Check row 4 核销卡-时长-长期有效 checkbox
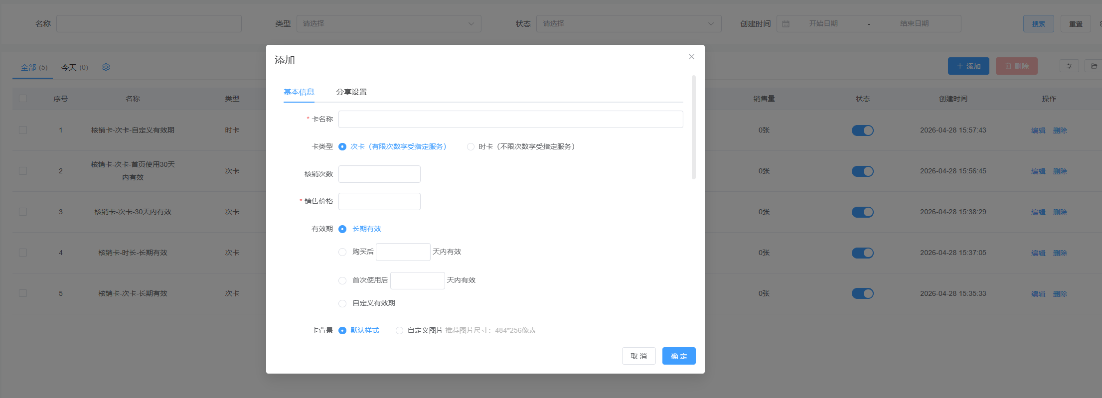Screen dimensions: 1102x398 click(x=23, y=253)
